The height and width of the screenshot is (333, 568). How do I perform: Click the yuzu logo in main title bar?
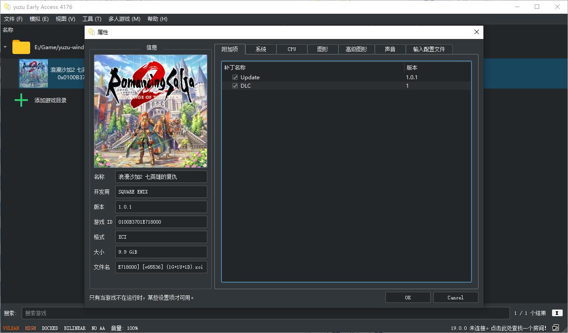[x=7, y=7]
